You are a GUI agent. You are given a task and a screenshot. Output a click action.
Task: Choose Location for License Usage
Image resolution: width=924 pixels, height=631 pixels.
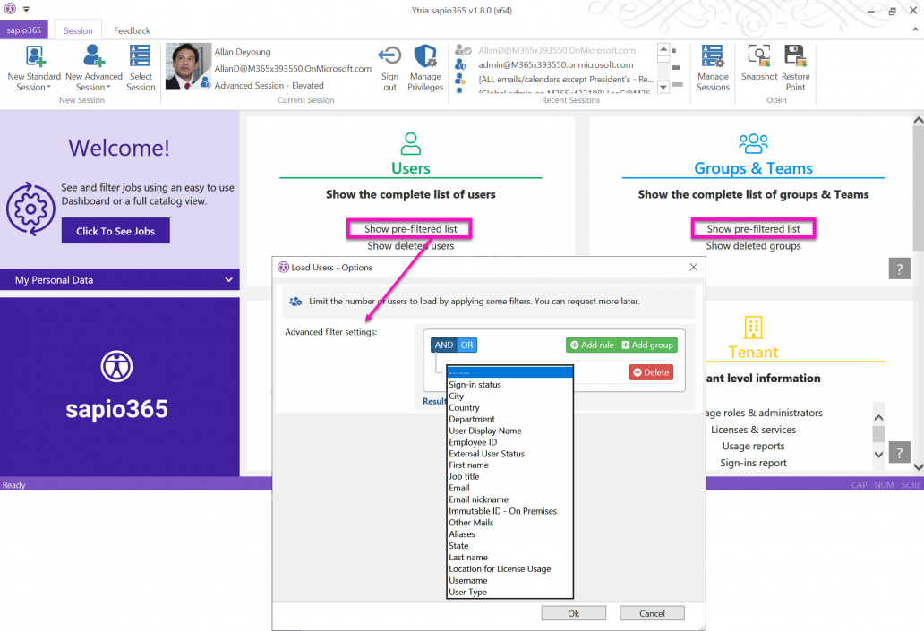509,568
